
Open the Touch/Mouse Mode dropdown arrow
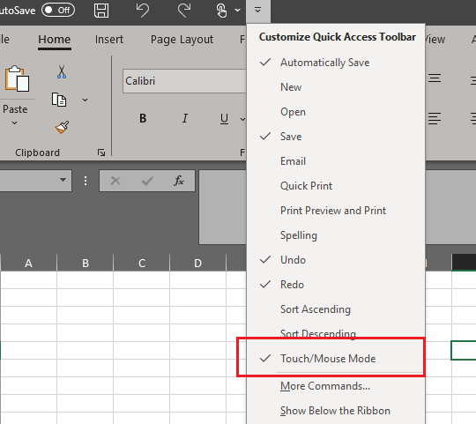(238, 11)
